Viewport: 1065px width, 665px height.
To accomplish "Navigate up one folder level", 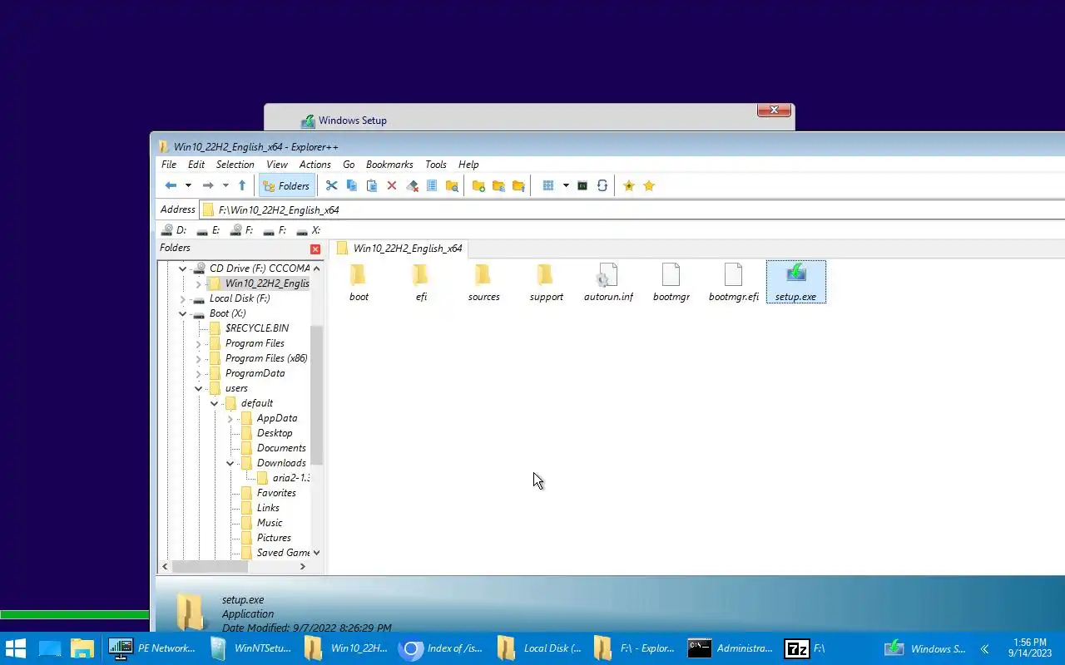I will (242, 185).
